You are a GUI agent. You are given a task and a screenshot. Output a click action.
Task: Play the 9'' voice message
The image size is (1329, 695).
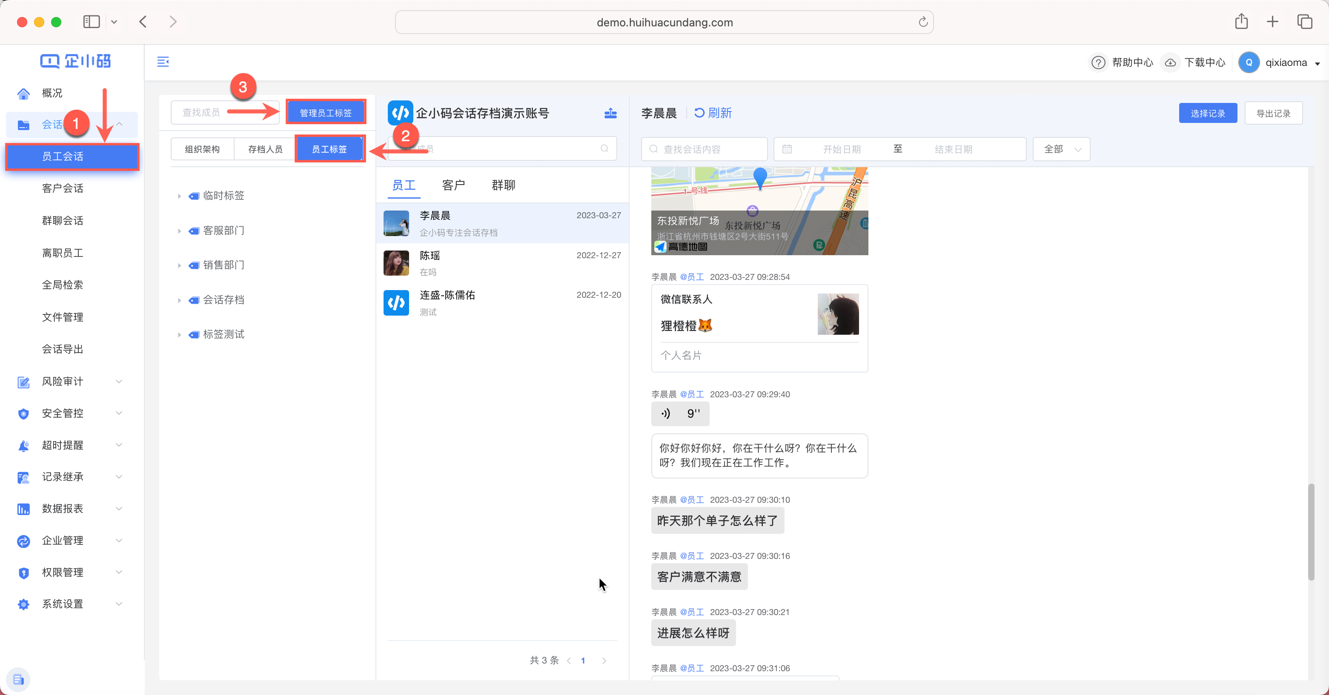click(x=680, y=413)
